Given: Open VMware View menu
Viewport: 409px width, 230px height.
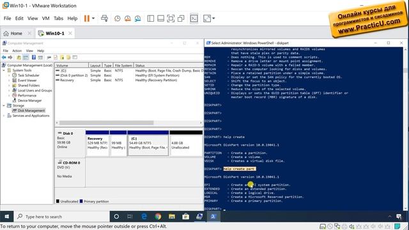Looking at the screenshot, I should pyautogui.click(x=33, y=19).
